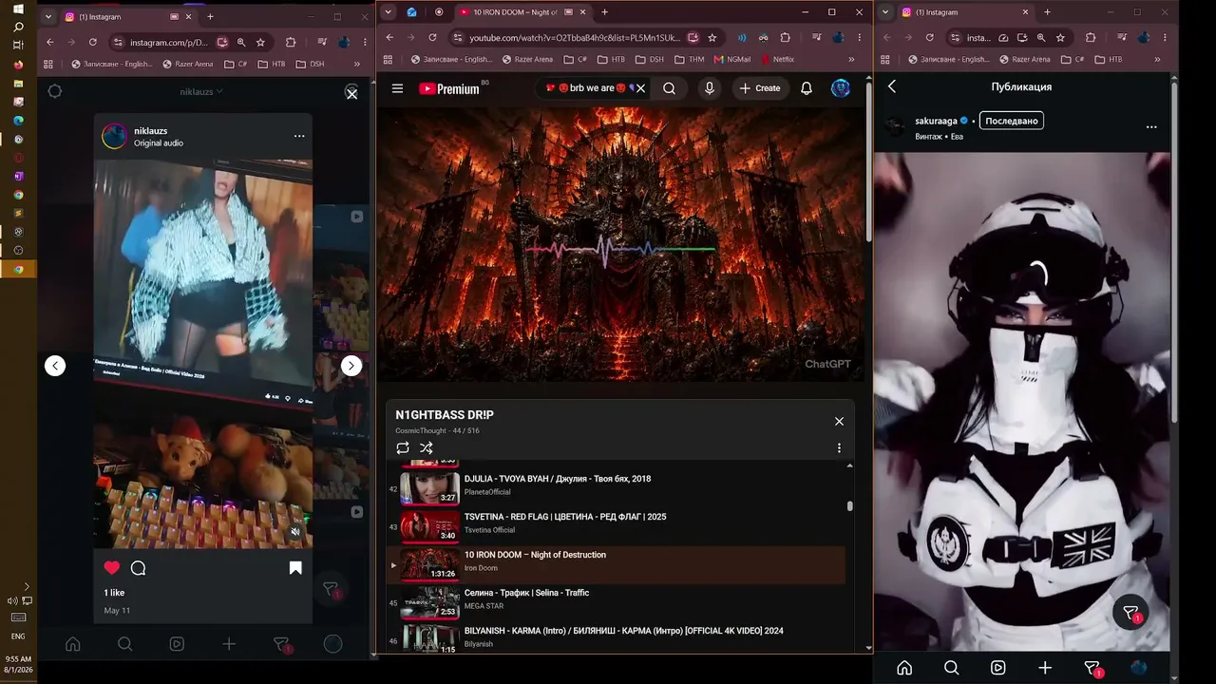Open the niklauzs profile link in the post header

151,130
